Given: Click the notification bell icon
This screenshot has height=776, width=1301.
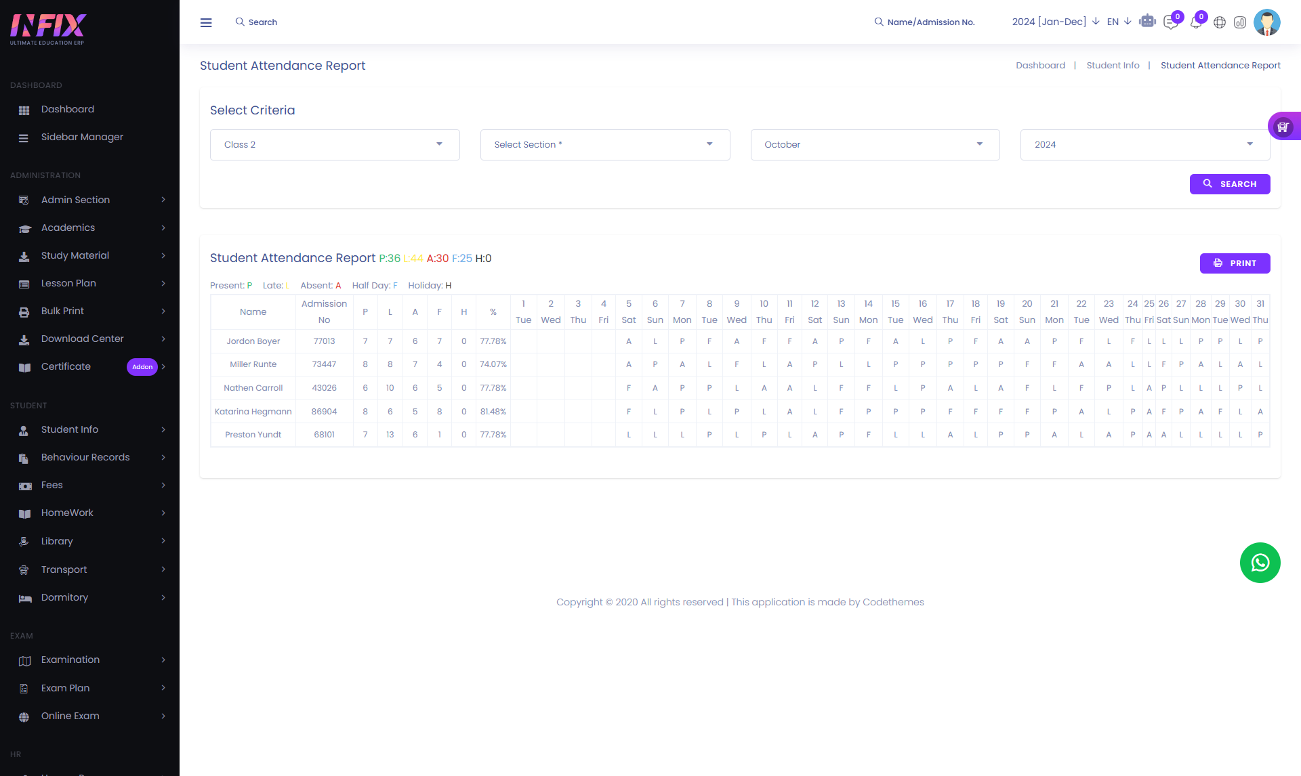Looking at the screenshot, I should point(1196,22).
